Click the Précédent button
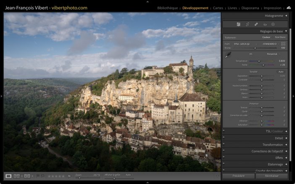 click(x=238, y=176)
